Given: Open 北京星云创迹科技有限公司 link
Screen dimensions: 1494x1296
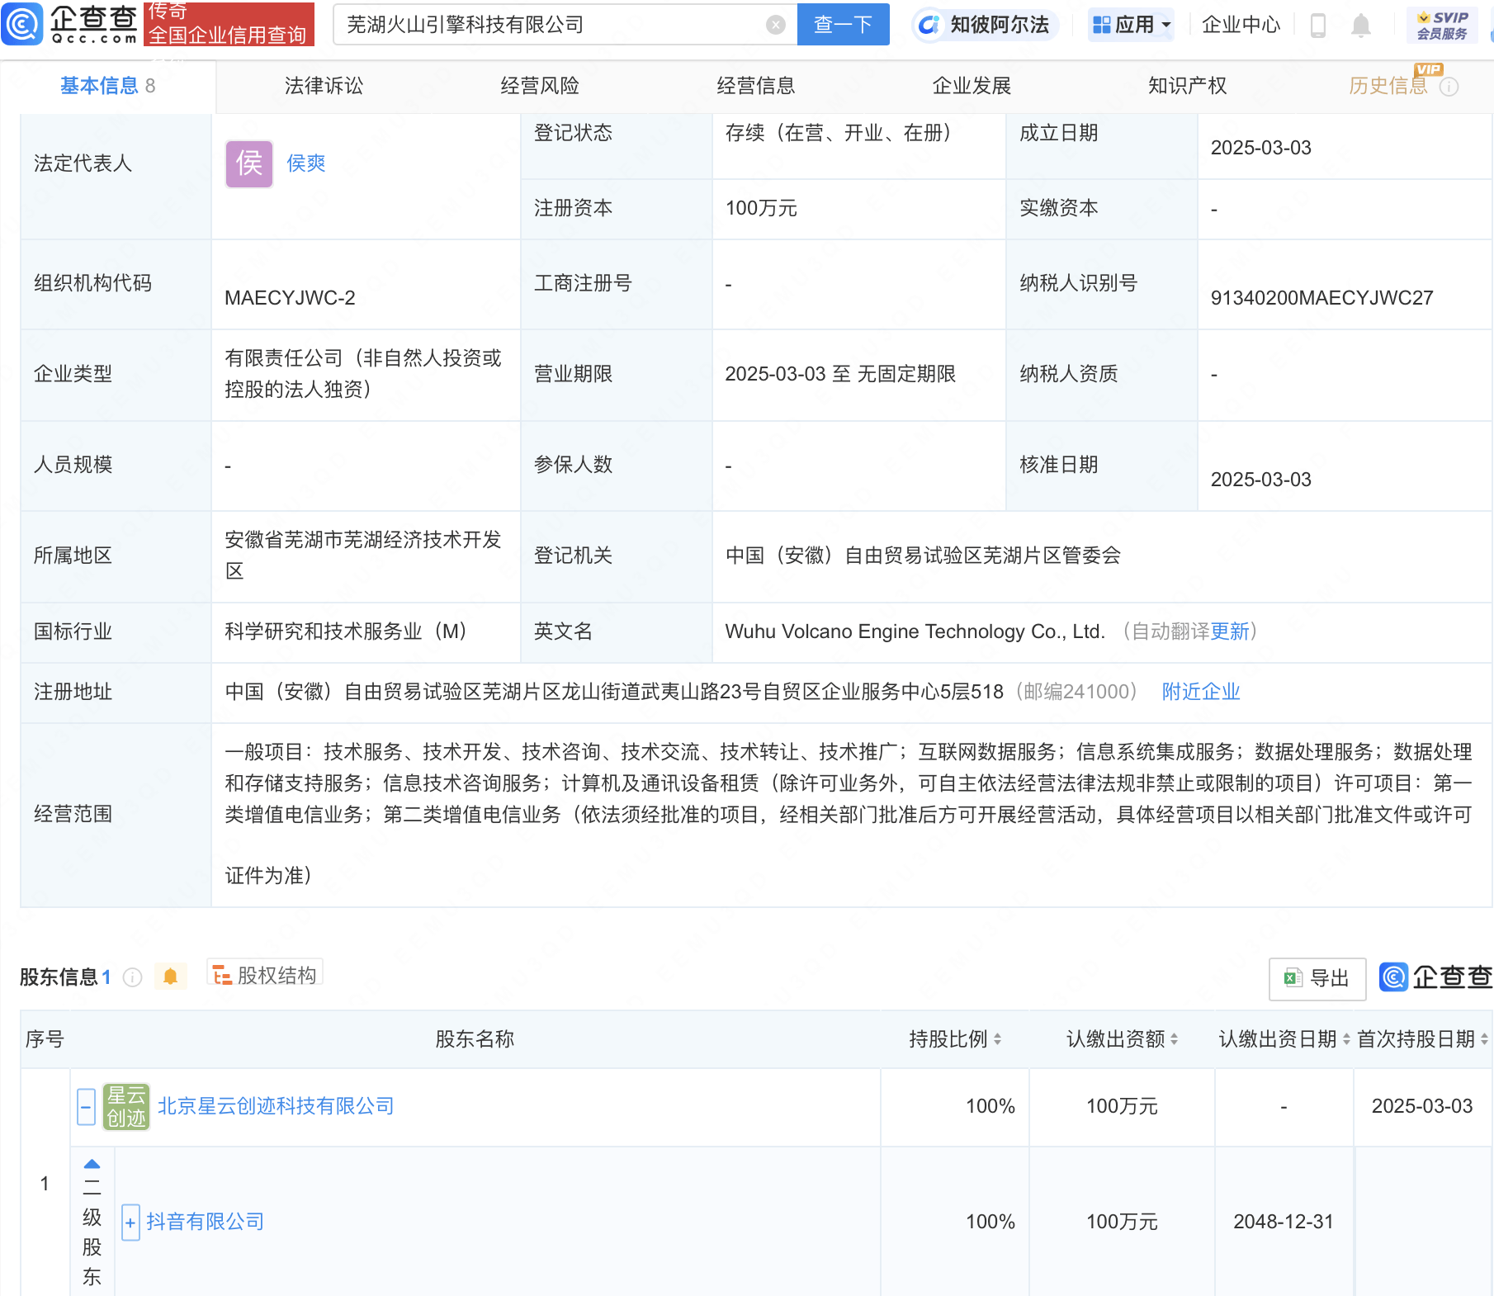Looking at the screenshot, I should [x=276, y=1106].
